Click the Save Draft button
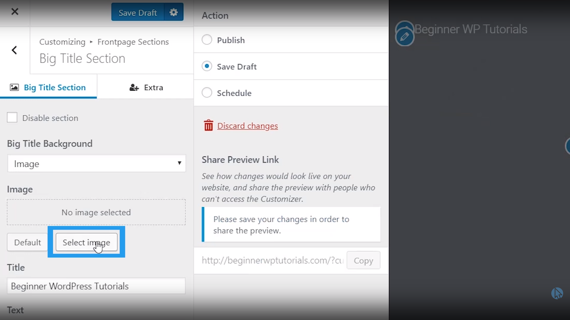This screenshot has width=570, height=320. point(138,13)
